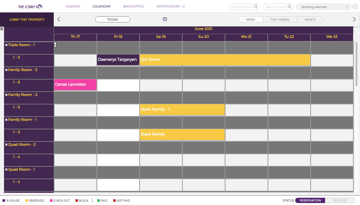Switch status to RESERVATION
360x205 pixels.
point(310,201)
